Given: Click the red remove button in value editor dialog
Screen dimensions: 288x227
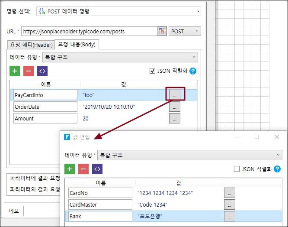Looking at the screenshot, I should [83, 169].
